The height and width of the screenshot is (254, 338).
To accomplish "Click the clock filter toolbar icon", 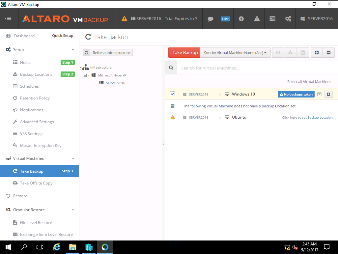I will (278, 53).
